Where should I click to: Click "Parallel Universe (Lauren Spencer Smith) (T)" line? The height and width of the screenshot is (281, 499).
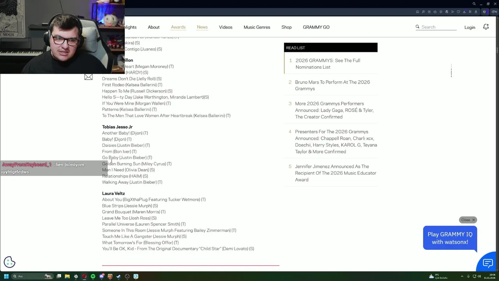click(144, 224)
